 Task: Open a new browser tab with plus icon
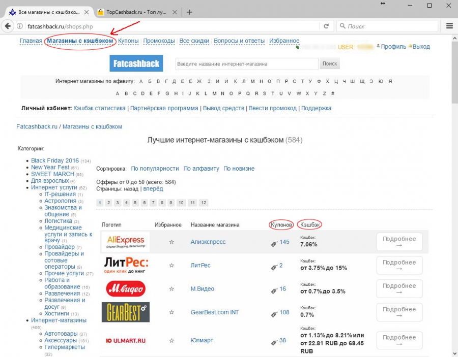pos(189,12)
